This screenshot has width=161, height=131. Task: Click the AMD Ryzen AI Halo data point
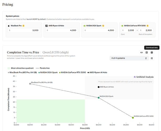(99, 87)
